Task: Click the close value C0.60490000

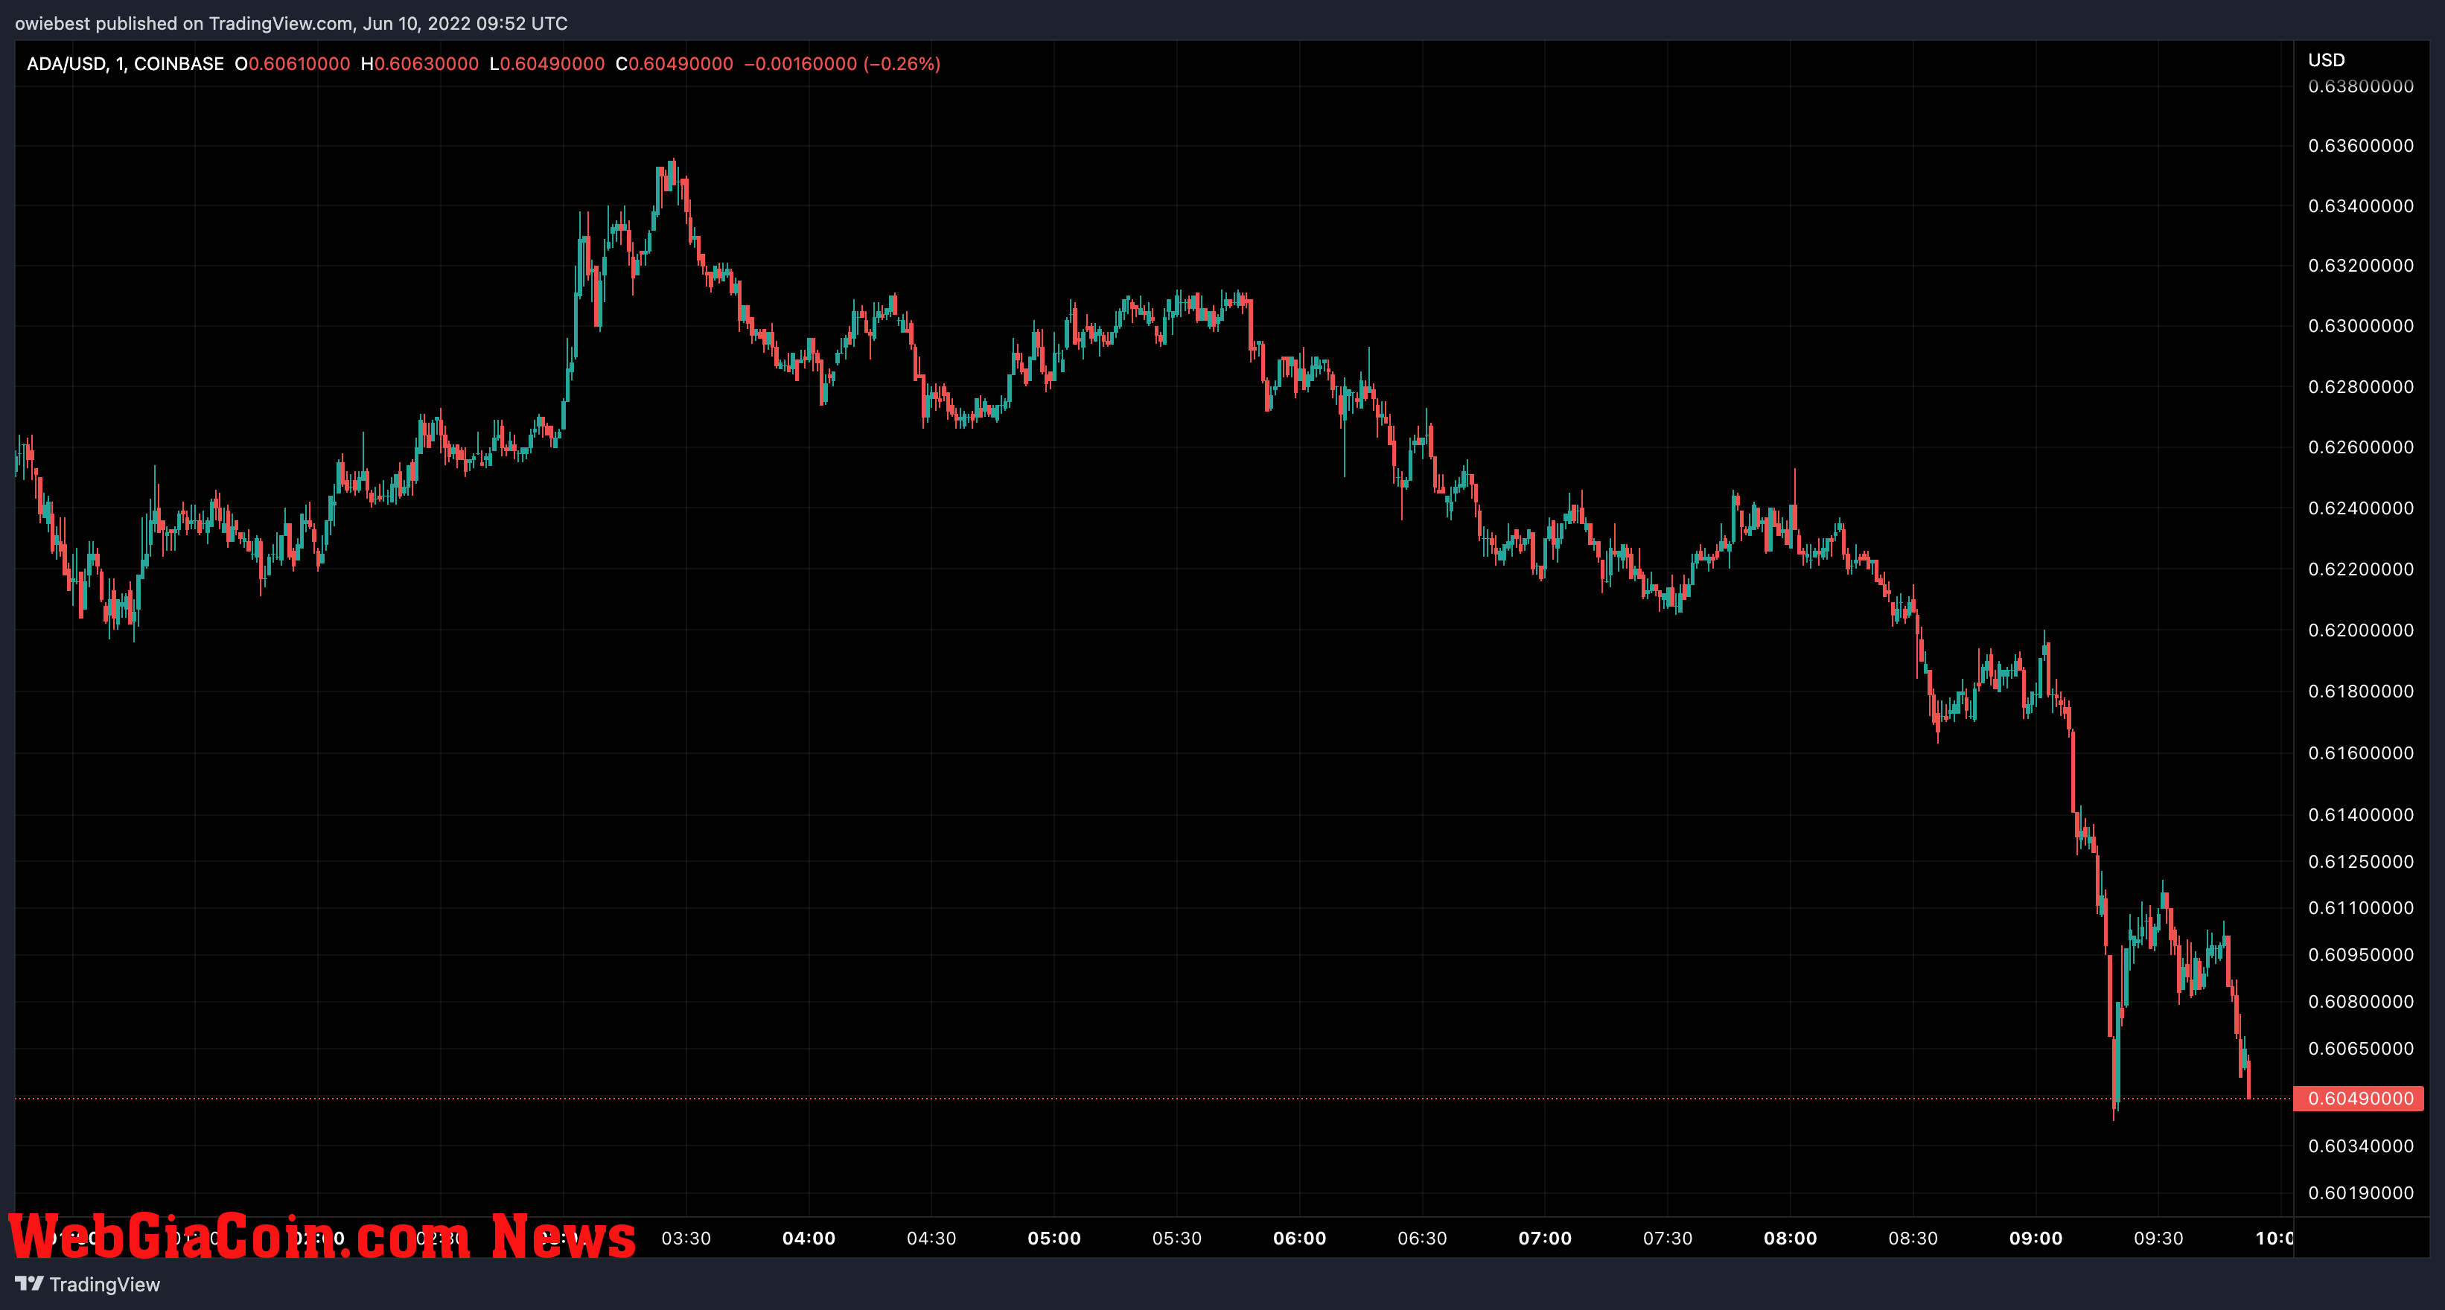Action: [674, 63]
